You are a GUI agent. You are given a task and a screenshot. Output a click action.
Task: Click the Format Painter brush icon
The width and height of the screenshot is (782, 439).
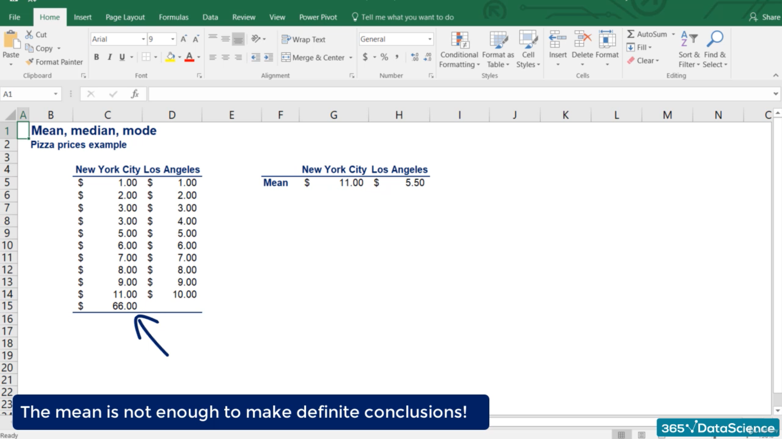29,62
